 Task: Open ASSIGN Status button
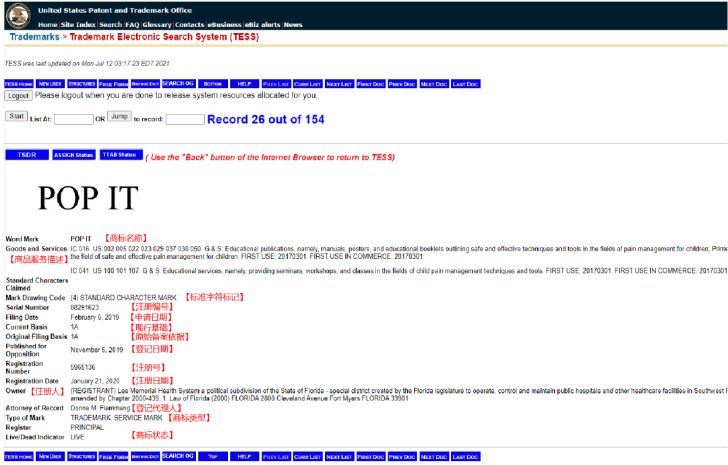coord(74,155)
